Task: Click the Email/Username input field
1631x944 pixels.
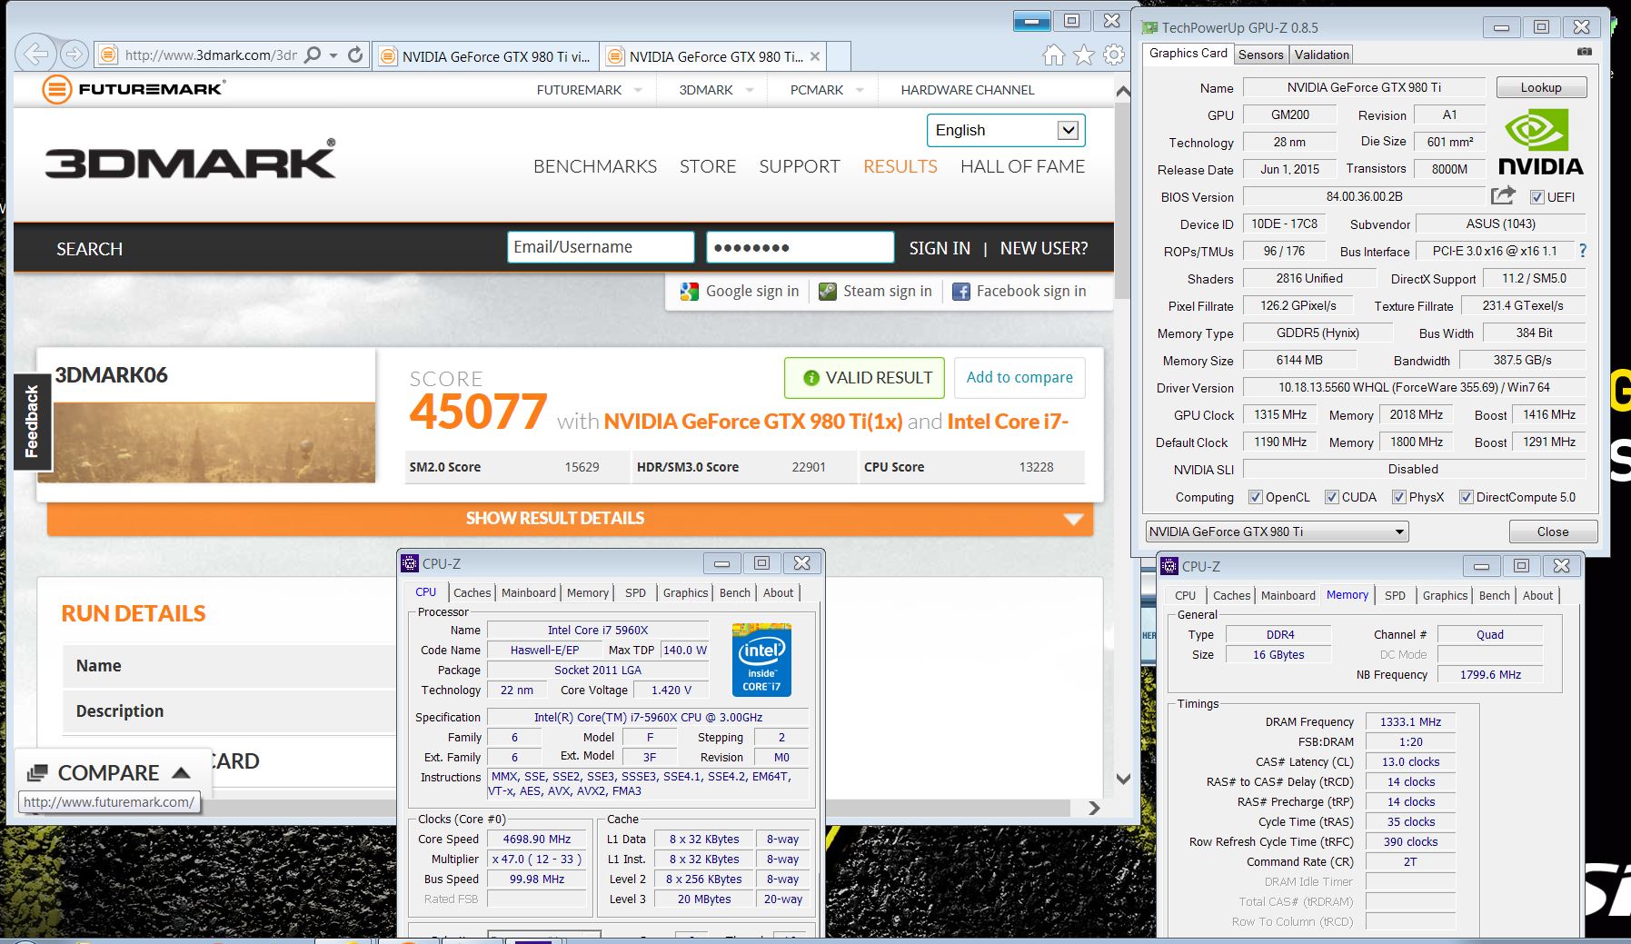Action: pyautogui.click(x=601, y=247)
